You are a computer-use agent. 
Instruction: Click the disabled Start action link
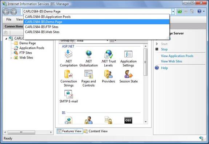click(164, 44)
